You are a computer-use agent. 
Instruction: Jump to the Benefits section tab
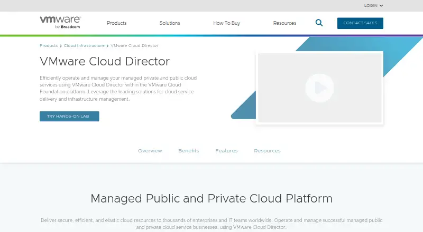pyautogui.click(x=189, y=151)
